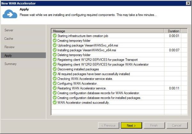Click green check beside Configuring WAN Accelerator
Screen dimensions: 192x134
coord(55,83)
